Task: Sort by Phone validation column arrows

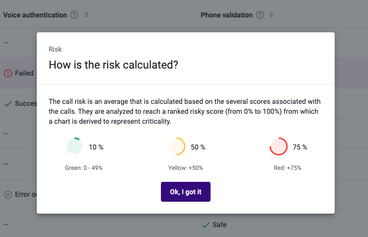Action: click(x=272, y=15)
